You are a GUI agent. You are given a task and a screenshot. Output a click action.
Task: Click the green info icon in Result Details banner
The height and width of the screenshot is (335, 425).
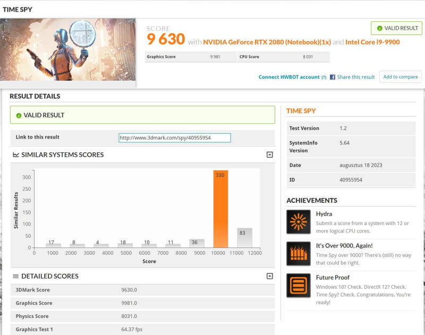19,116
